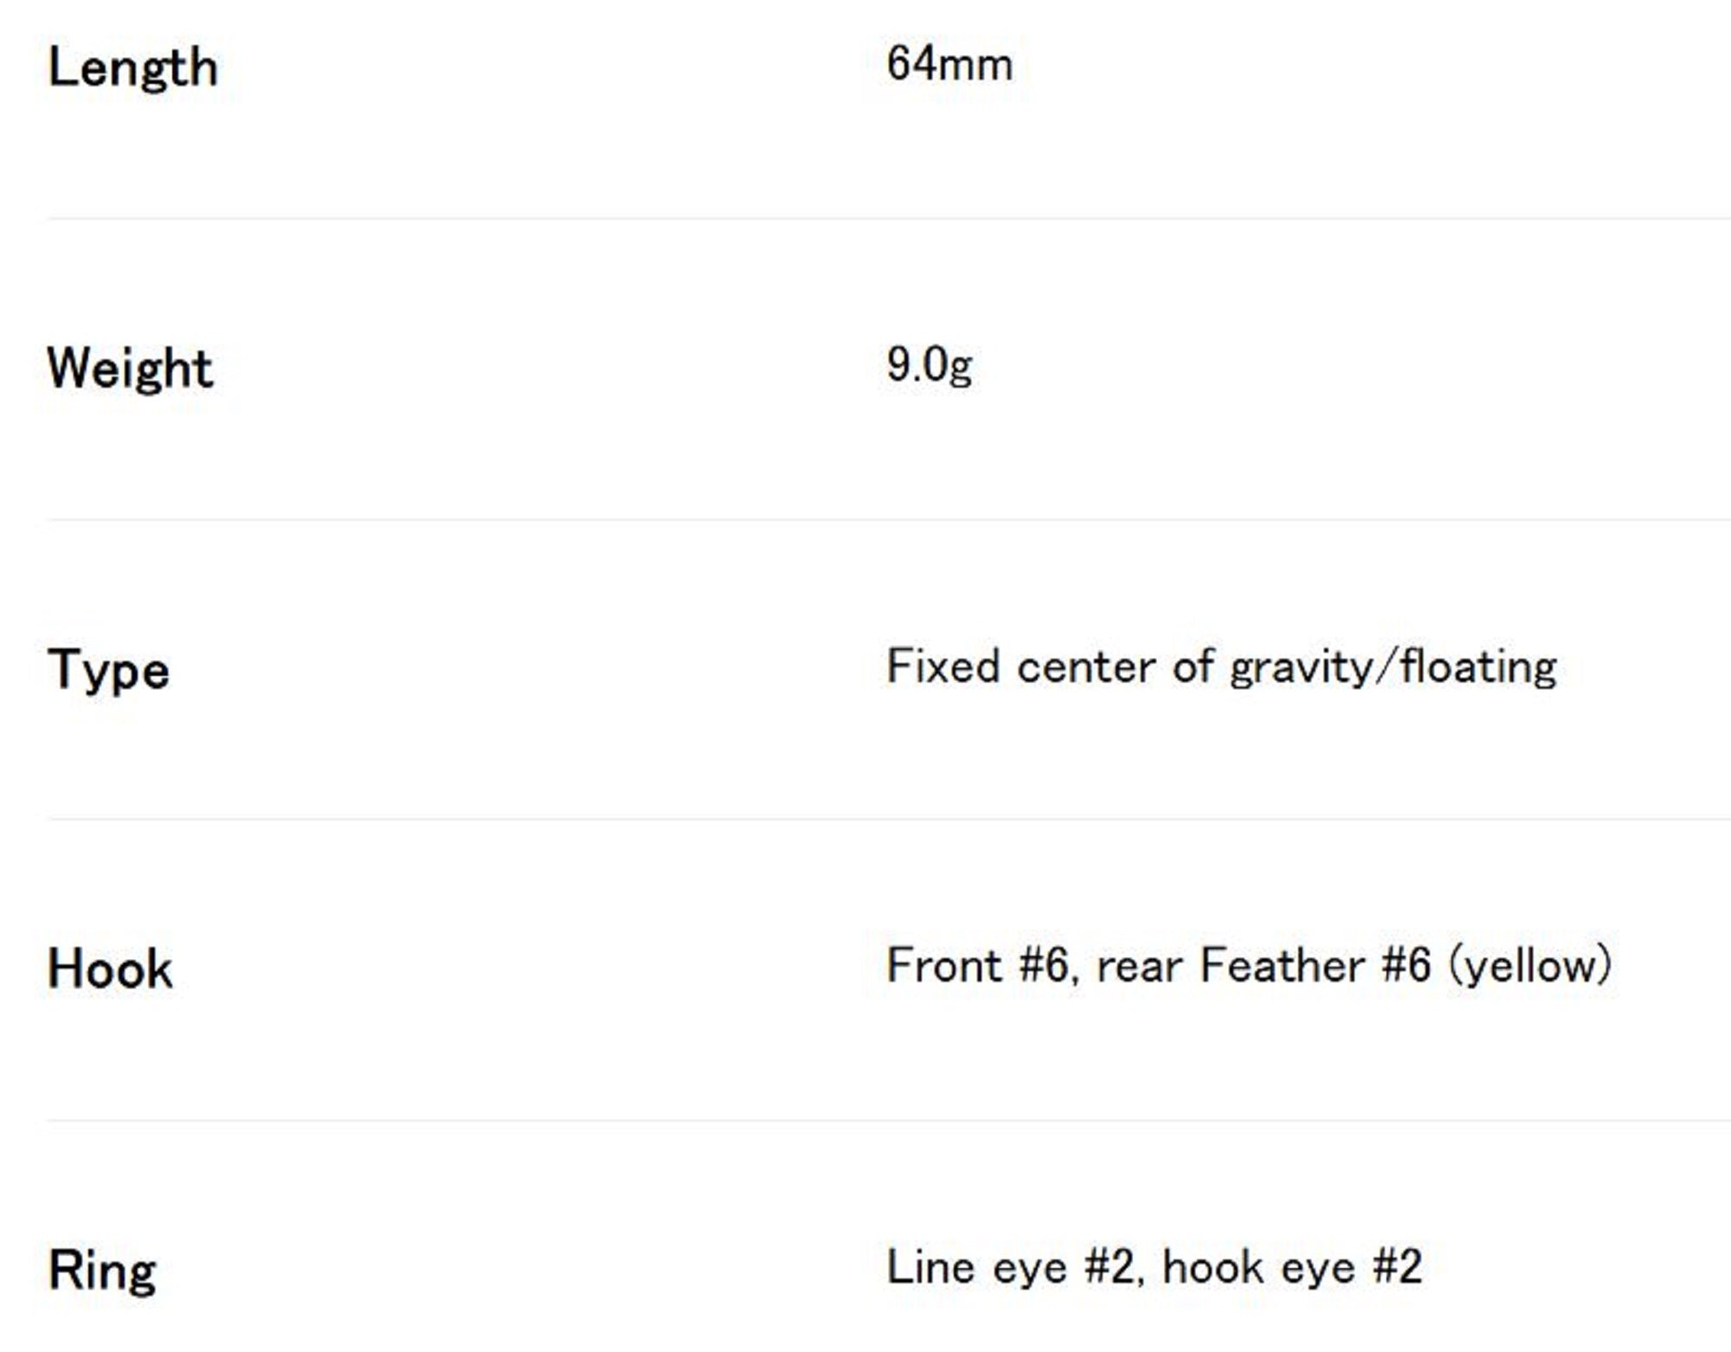Click the second '#6' in Hook row
This screenshot has width=1731, height=1352.
(x=1406, y=965)
